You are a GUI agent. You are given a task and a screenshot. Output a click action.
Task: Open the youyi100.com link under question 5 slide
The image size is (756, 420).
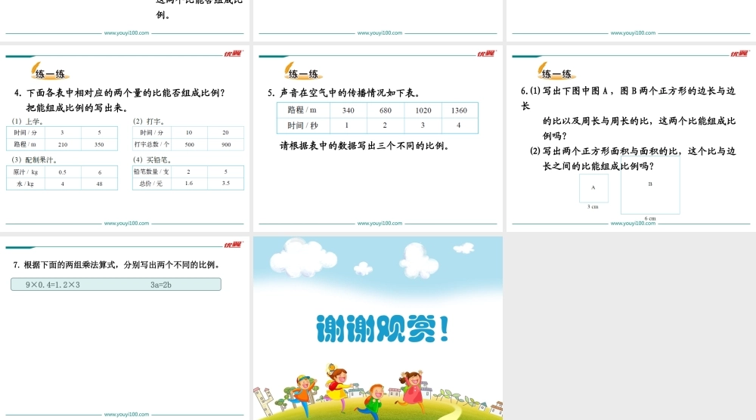coord(380,224)
